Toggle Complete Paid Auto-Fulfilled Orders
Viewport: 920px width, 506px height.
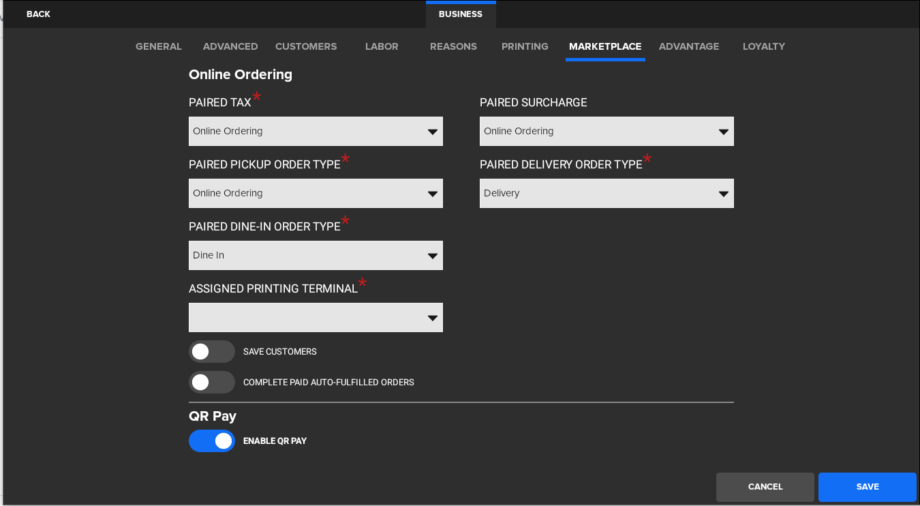coord(212,383)
